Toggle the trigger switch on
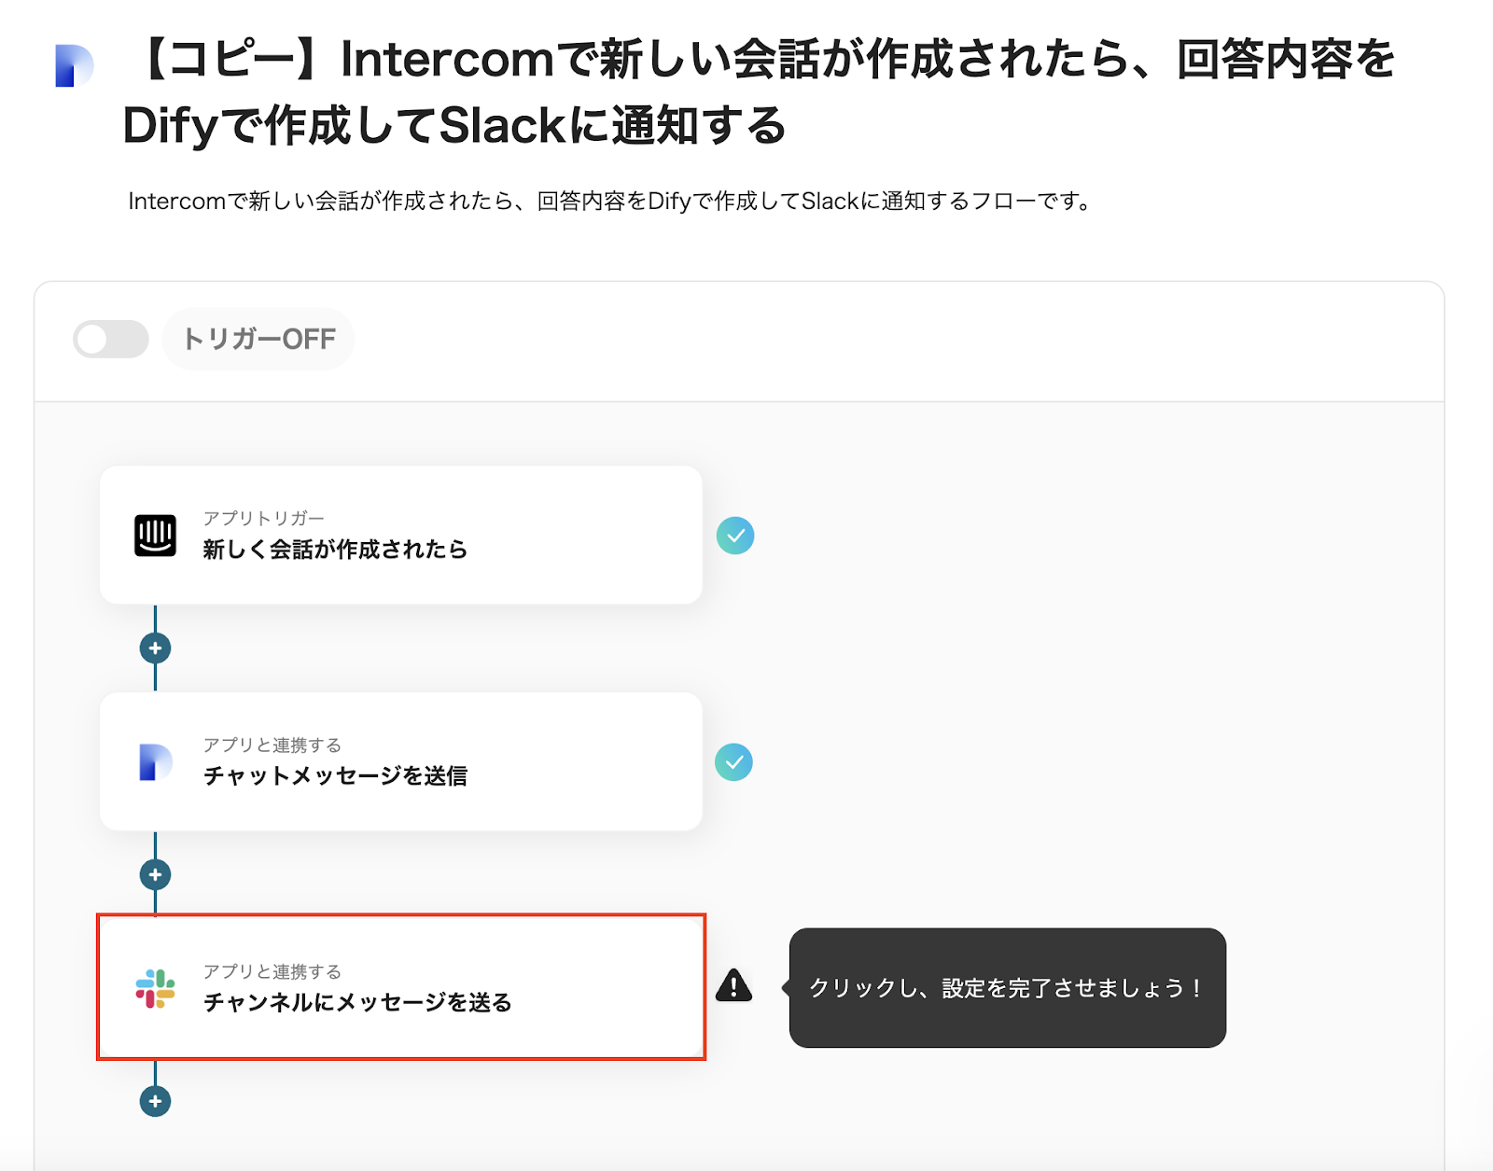Viewport: 1493px width, 1171px height. tap(111, 339)
